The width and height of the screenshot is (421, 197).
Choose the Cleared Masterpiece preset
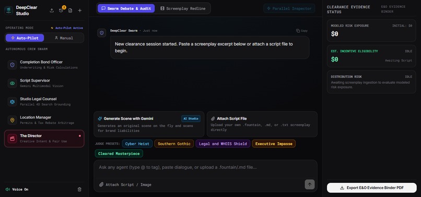[119, 154]
